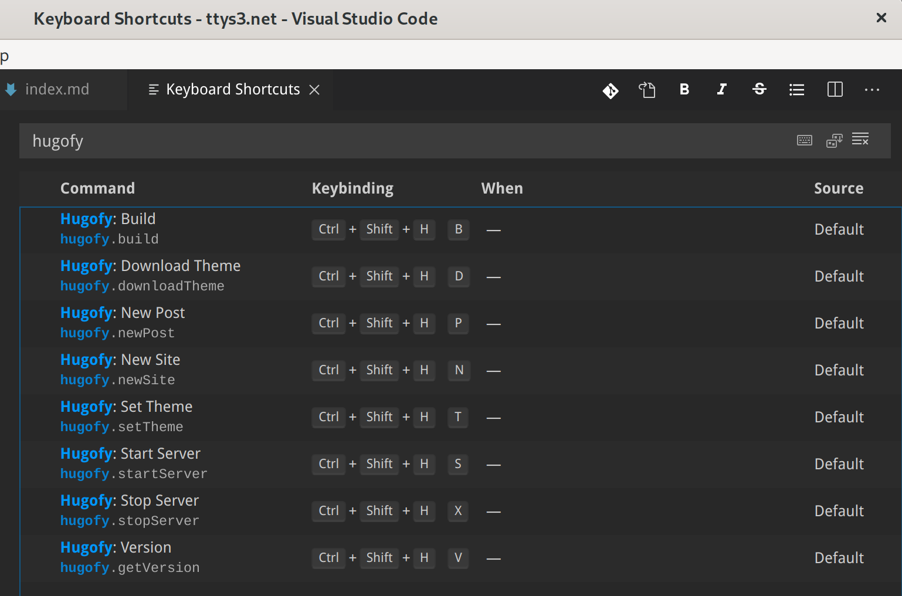This screenshot has height=596, width=902.
Task: Toggle bold formatting
Action: (684, 89)
